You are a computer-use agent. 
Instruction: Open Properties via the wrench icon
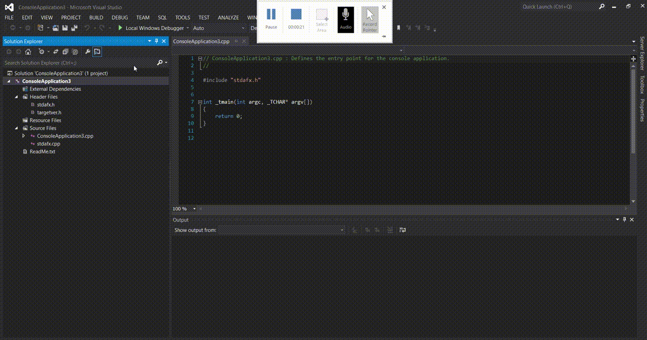pyautogui.click(x=87, y=52)
